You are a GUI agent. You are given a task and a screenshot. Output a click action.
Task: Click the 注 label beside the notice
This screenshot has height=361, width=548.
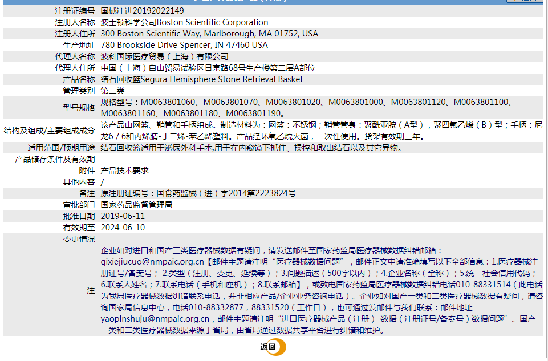pos(91,290)
